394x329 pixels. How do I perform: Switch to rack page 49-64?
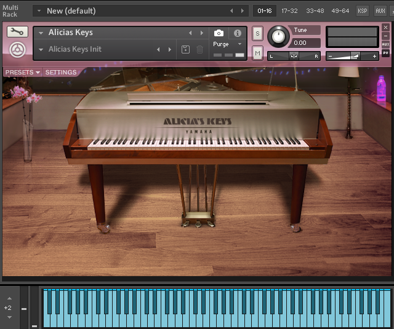click(340, 11)
